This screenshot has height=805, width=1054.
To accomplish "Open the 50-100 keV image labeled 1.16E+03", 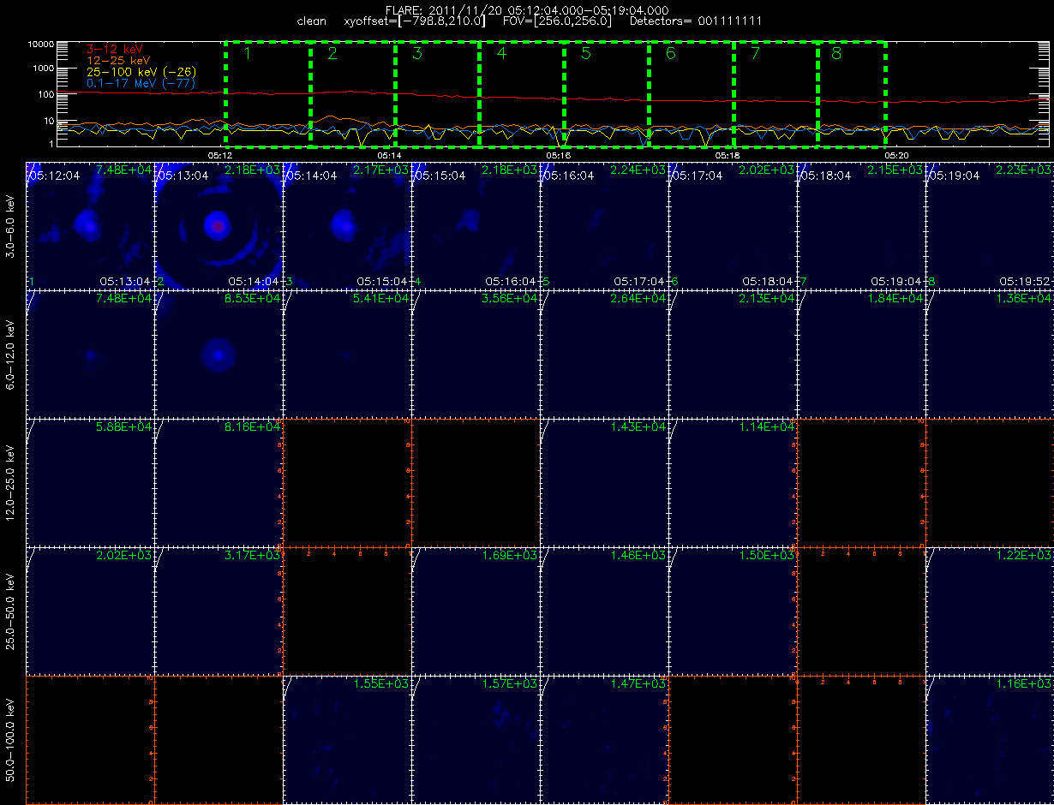I will [x=990, y=738].
